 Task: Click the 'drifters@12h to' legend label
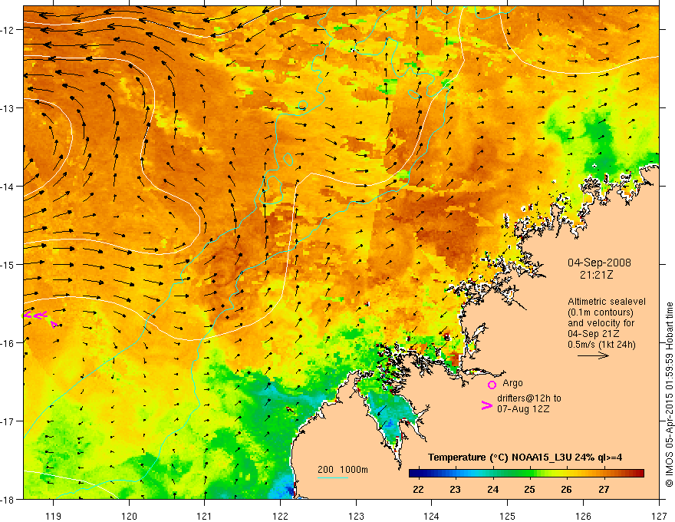[x=529, y=398]
